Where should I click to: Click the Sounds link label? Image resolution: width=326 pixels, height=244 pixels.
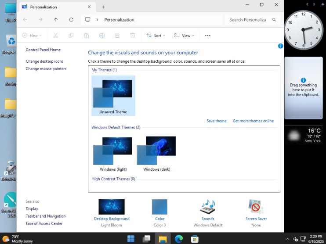pos(208,219)
